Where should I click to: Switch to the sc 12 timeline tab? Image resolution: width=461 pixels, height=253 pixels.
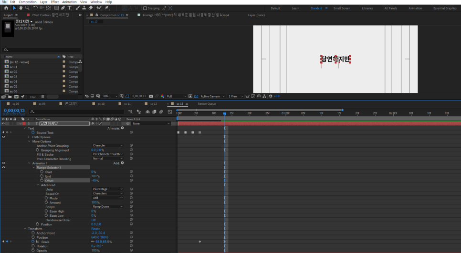(154, 103)
